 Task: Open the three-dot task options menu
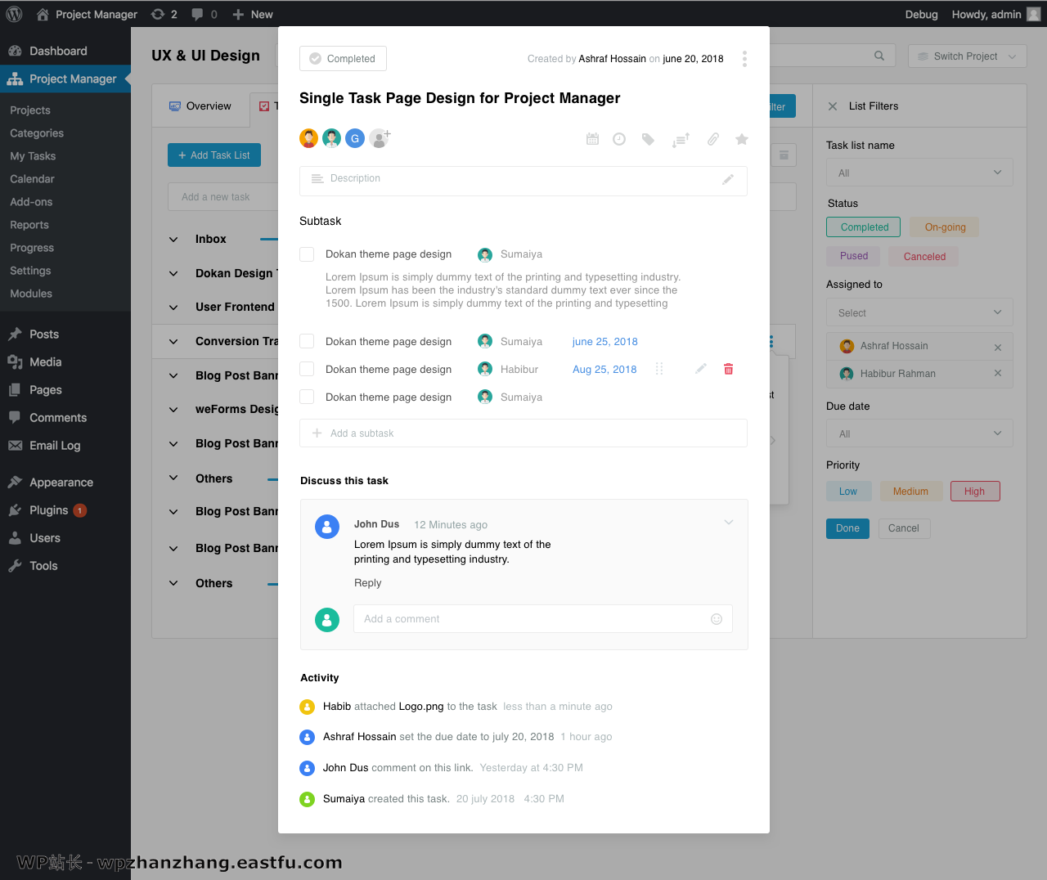(744, 59)
